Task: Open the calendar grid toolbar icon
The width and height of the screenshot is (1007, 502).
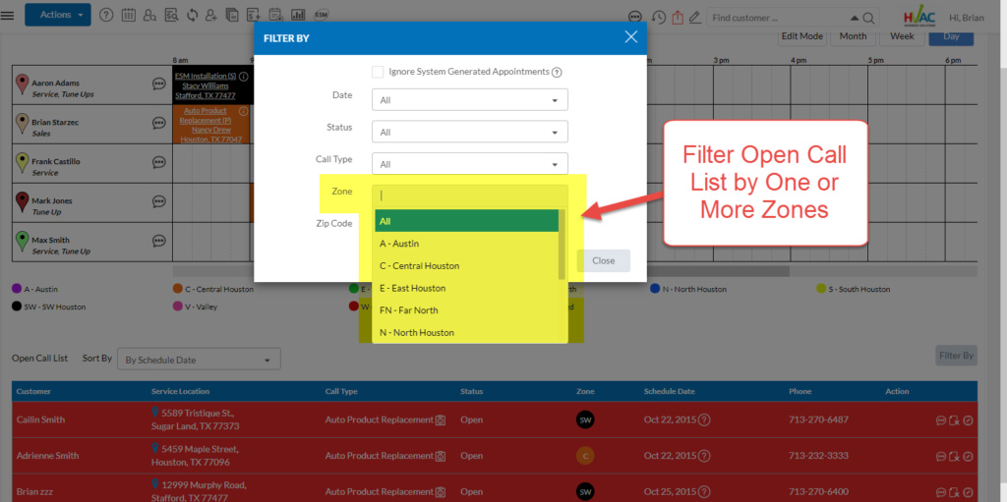Action: [128, 15]
